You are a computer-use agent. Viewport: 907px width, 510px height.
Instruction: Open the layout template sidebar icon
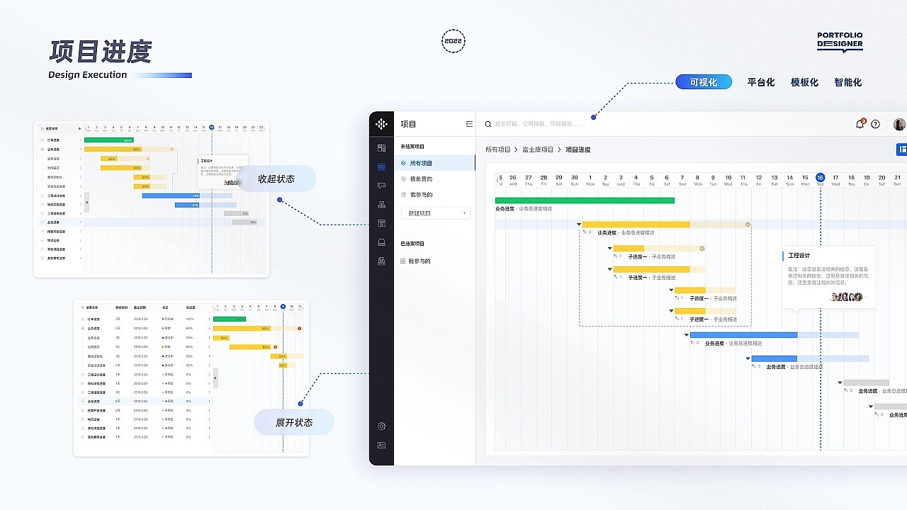[x=381, y=224]
